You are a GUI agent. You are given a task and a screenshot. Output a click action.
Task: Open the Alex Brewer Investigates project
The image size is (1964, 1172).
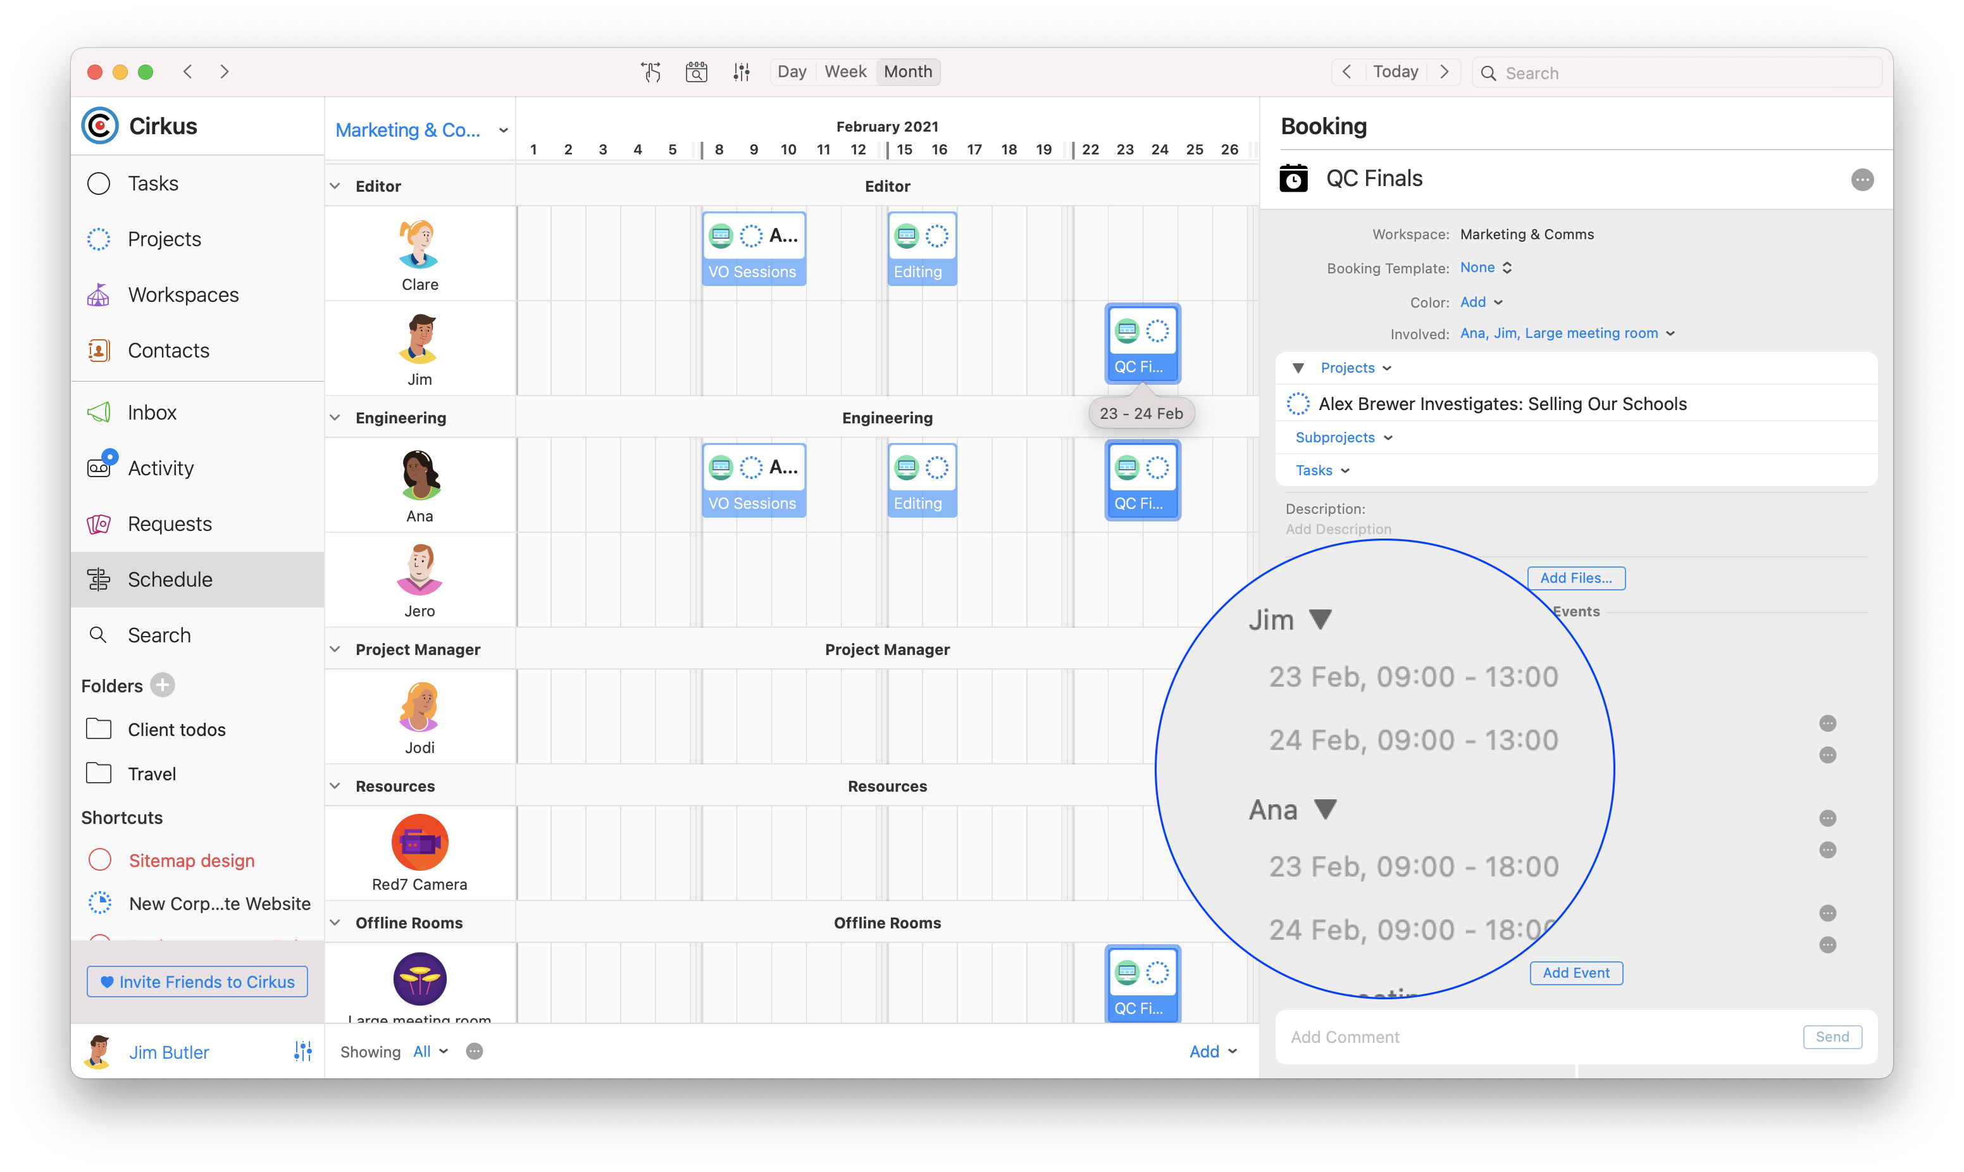point(1502,404)
